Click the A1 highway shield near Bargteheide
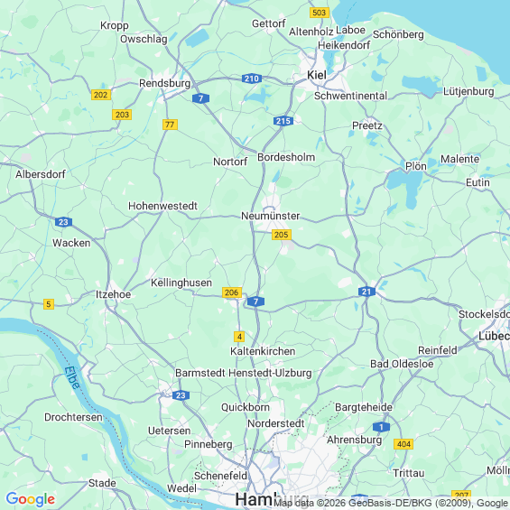510x510 pixels. coord(381,427)
